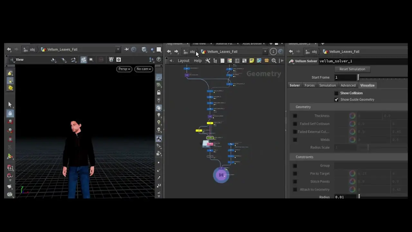The image size is (412, 232).
Task: Click the lock icon on right viewport display bar
Action: click(x=159, y=92)
